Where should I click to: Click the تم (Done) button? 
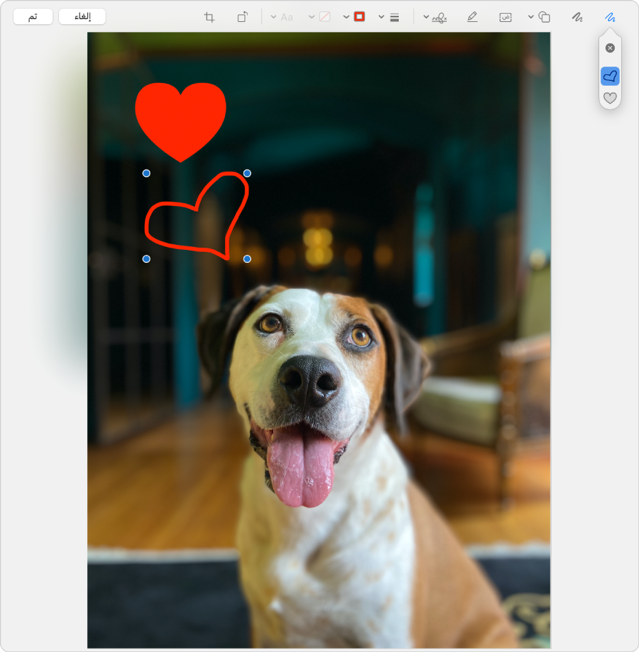(32, 17)
